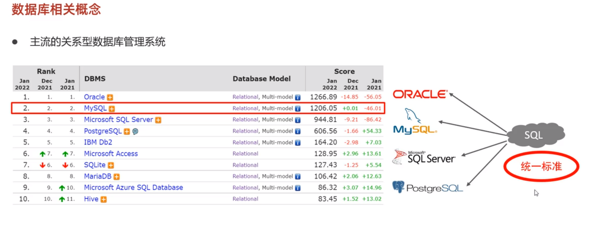Click the orange plus icon next to PostgreSQL
Image resolution: width=589 pixels, height=252 pixels.
pos(127,132)
